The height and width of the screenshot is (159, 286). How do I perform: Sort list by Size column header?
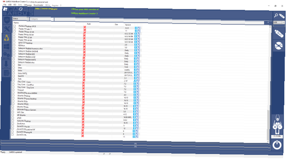point(116,24)
